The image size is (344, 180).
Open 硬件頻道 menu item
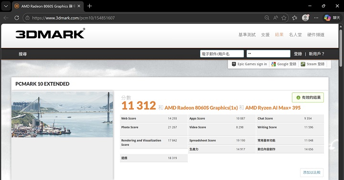[316, 35]
